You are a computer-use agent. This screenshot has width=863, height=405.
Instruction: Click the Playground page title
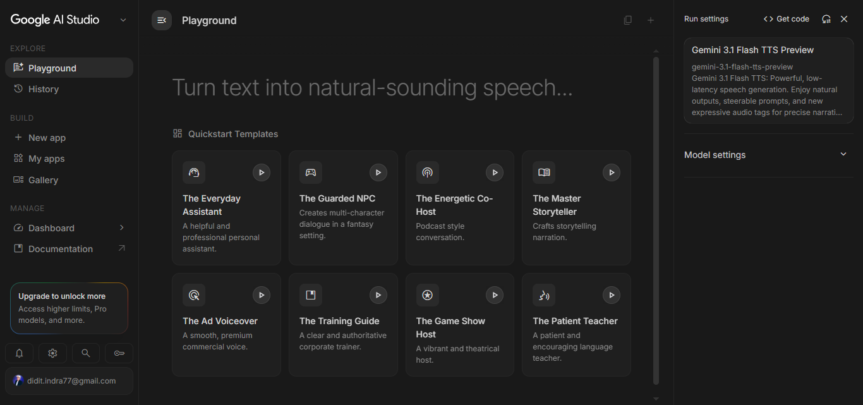209,20
